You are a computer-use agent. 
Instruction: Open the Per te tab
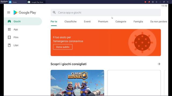(x=54, y=22)
